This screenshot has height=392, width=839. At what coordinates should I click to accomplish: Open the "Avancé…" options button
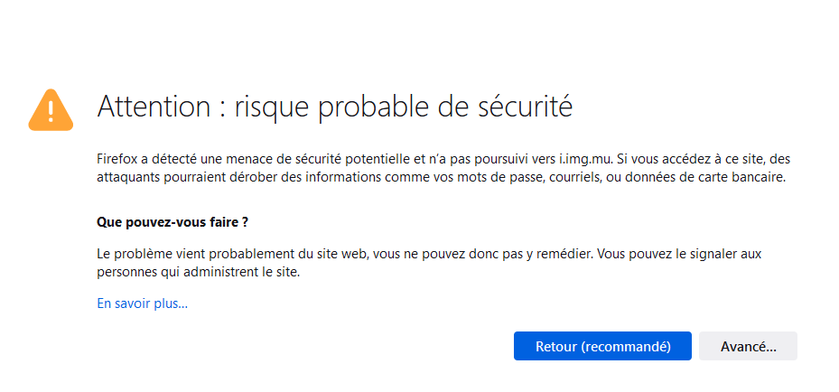[748, 347]
